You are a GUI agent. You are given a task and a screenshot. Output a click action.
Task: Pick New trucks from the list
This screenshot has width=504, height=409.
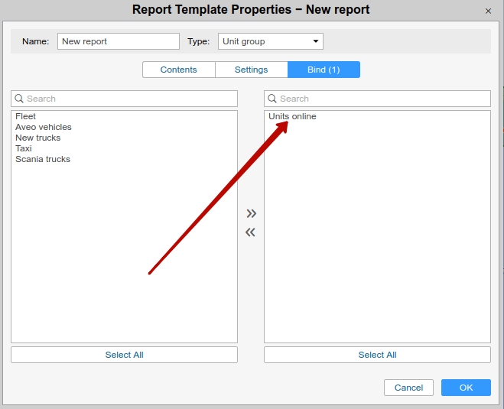38,138
